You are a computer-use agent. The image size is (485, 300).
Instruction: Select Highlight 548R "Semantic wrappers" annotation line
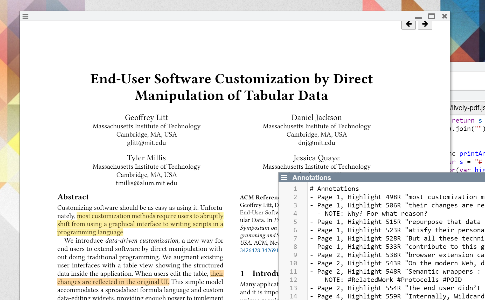[x=389, y=272]
